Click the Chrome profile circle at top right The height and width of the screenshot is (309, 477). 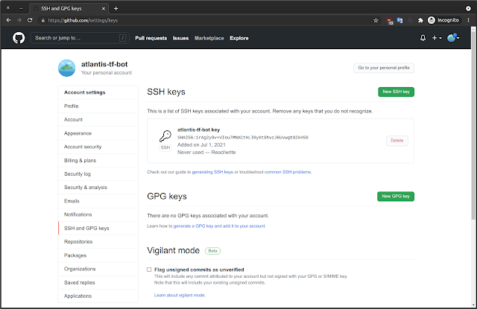point(468,8)
